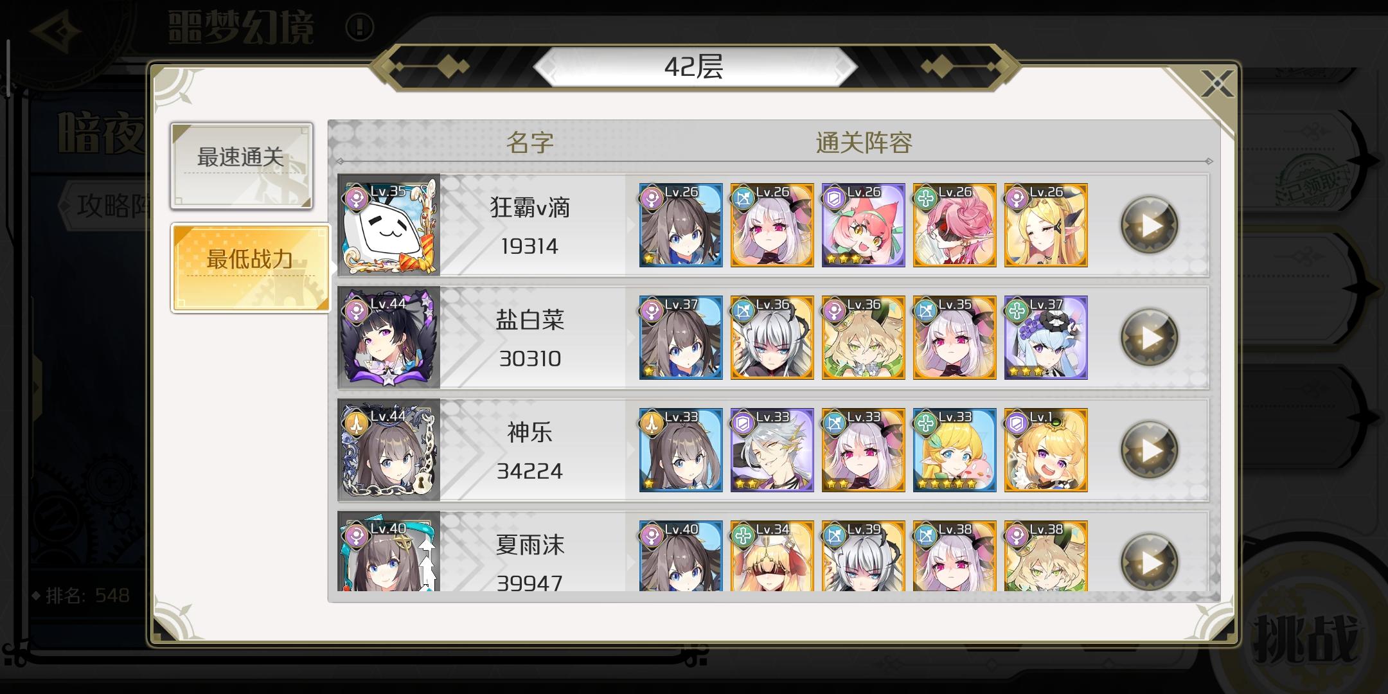Image resolution: width=1388 pixels, height=694 pixels.
Task: Open 盐白菜's player avatar
Action: [389, 338]
